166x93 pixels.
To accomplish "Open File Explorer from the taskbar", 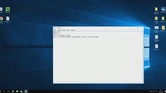I will coord(17,91).
